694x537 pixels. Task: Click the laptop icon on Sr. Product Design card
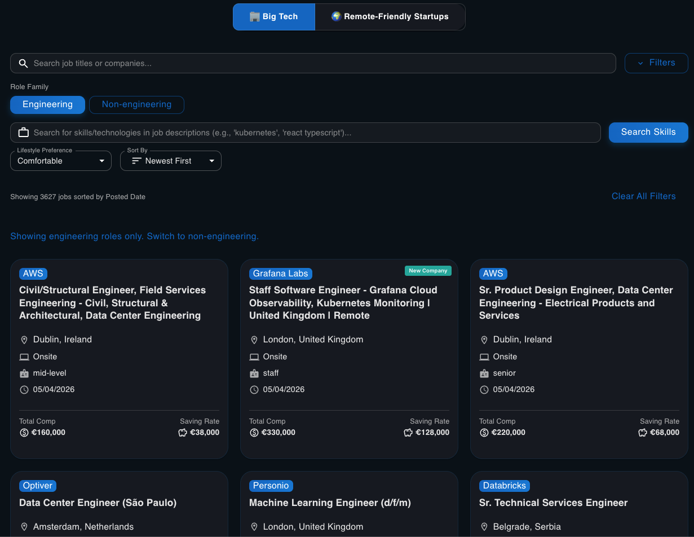pyautogui.click(x=484, y=357)
